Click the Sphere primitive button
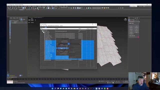This screenshot has width=160, height=90. click(x=131, y=28)
